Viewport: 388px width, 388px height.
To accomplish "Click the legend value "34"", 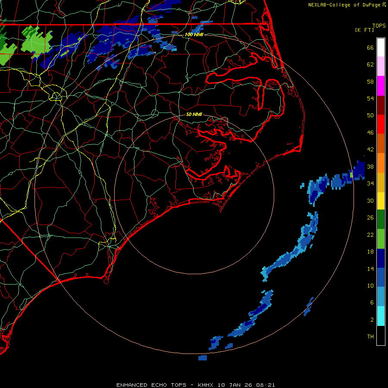I will click(370, 184).
